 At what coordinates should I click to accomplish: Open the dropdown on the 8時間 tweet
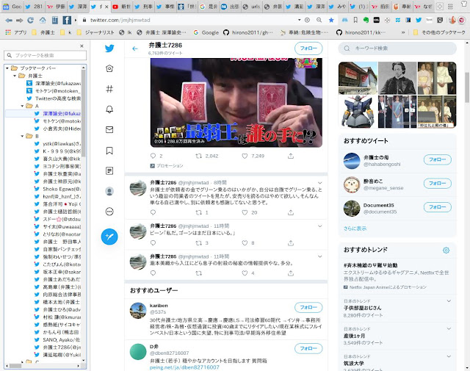320,183
